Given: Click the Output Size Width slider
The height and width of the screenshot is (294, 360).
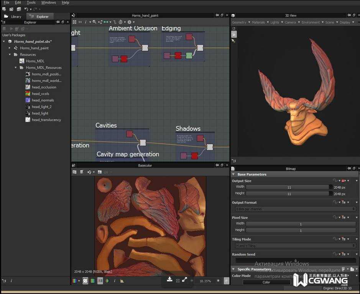Looking at the screenshot, I should [289, 187].
